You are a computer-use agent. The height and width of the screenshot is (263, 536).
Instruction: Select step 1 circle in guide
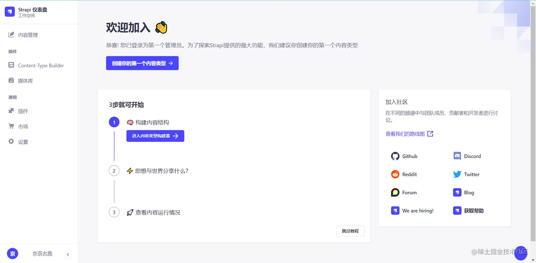tap(114, 122)
